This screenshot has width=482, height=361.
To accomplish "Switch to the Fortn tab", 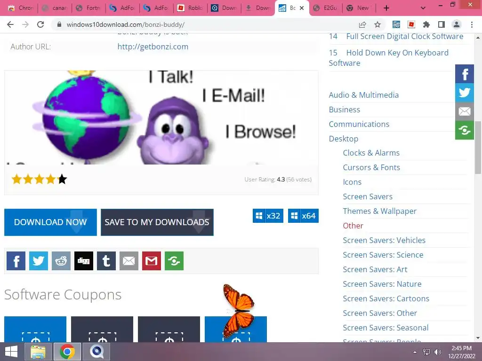I will pyautogui.click(x=88, y=8).
